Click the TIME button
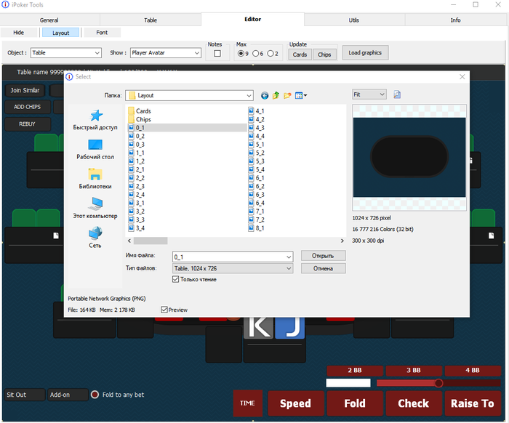Screen dimensions: 509x423 tap(248, 403)
